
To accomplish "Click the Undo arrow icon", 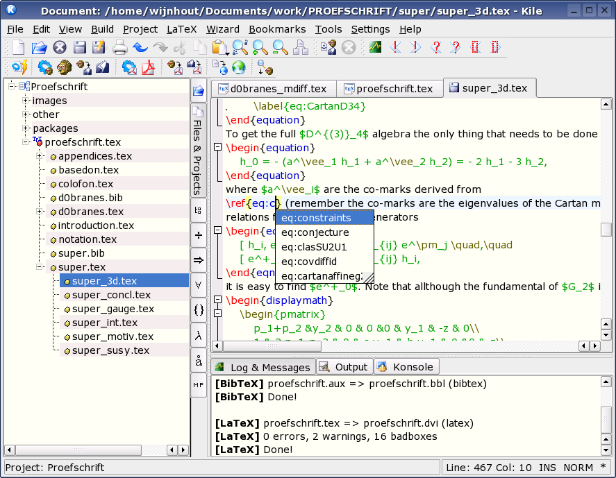I will click(x=140, y=47).
